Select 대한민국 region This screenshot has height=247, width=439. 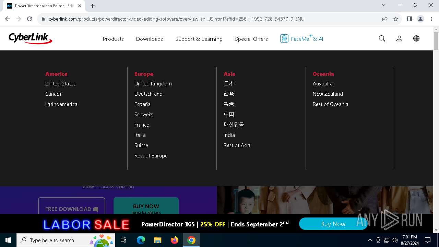(234, 125)
